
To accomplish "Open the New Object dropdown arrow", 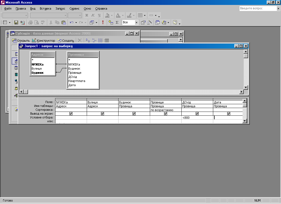I will pyautogui.click(x=168, y=22).
